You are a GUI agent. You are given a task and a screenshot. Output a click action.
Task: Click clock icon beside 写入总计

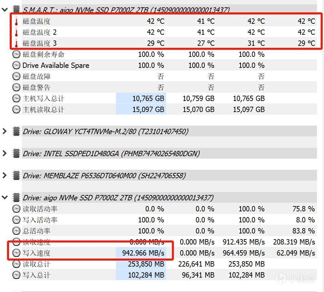click(16, 275)
